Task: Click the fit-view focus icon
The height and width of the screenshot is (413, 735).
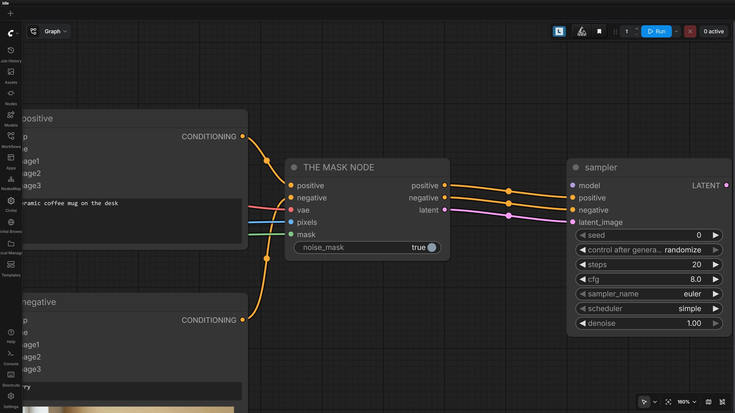Action: [668, 402]
